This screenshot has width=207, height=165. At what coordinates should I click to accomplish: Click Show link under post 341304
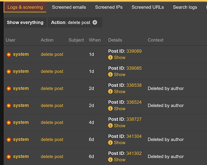pos(120,143)
